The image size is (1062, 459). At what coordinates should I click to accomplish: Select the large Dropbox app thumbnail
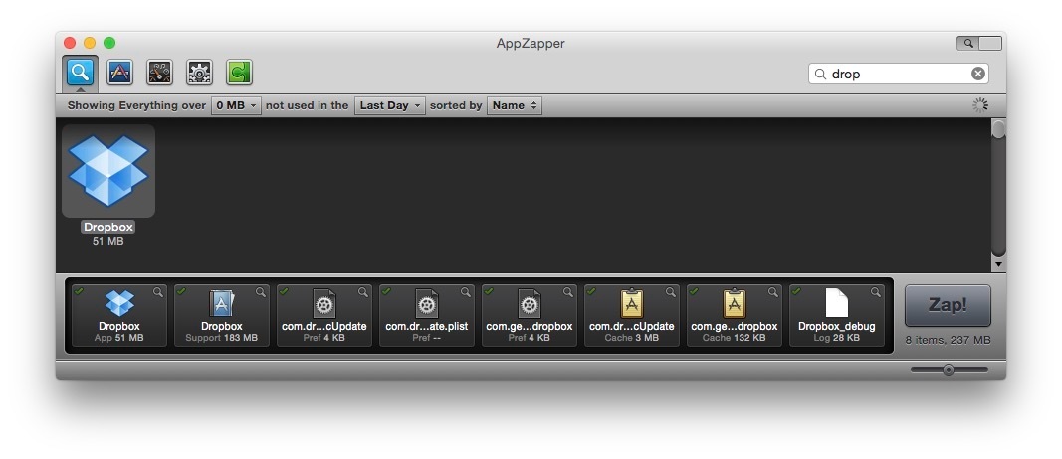pos(108,170)
